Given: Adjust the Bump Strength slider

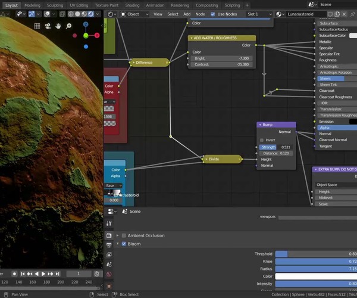Looking at the screenshot, I should [x=276, y=147].
